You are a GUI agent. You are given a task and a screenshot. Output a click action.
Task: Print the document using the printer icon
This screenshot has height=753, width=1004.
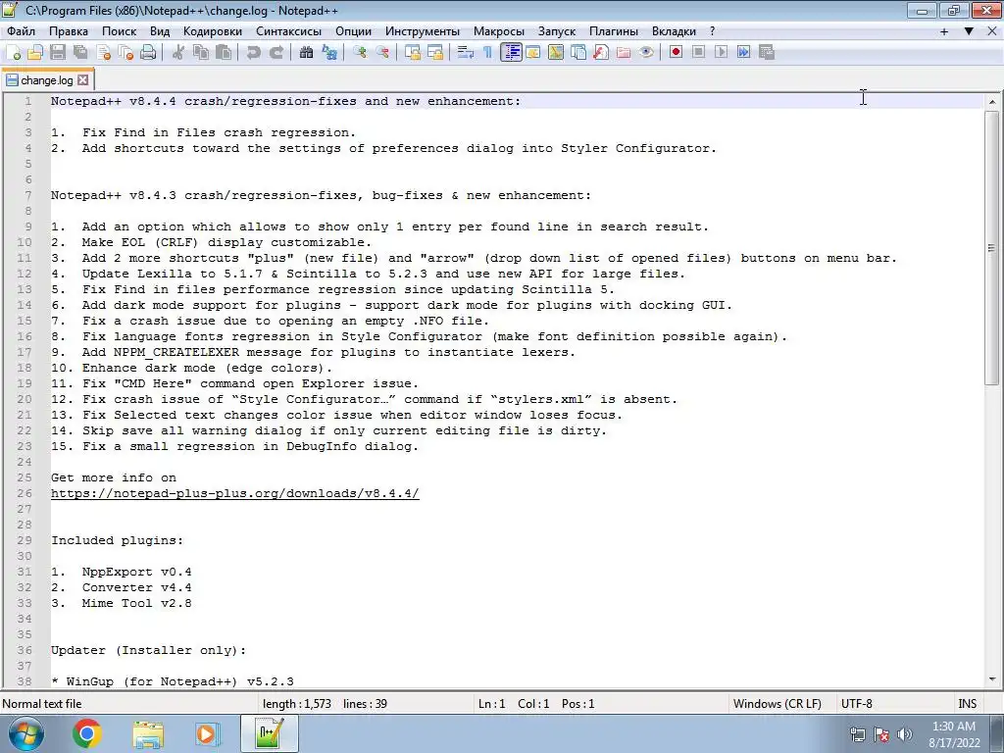click(148, 53)
